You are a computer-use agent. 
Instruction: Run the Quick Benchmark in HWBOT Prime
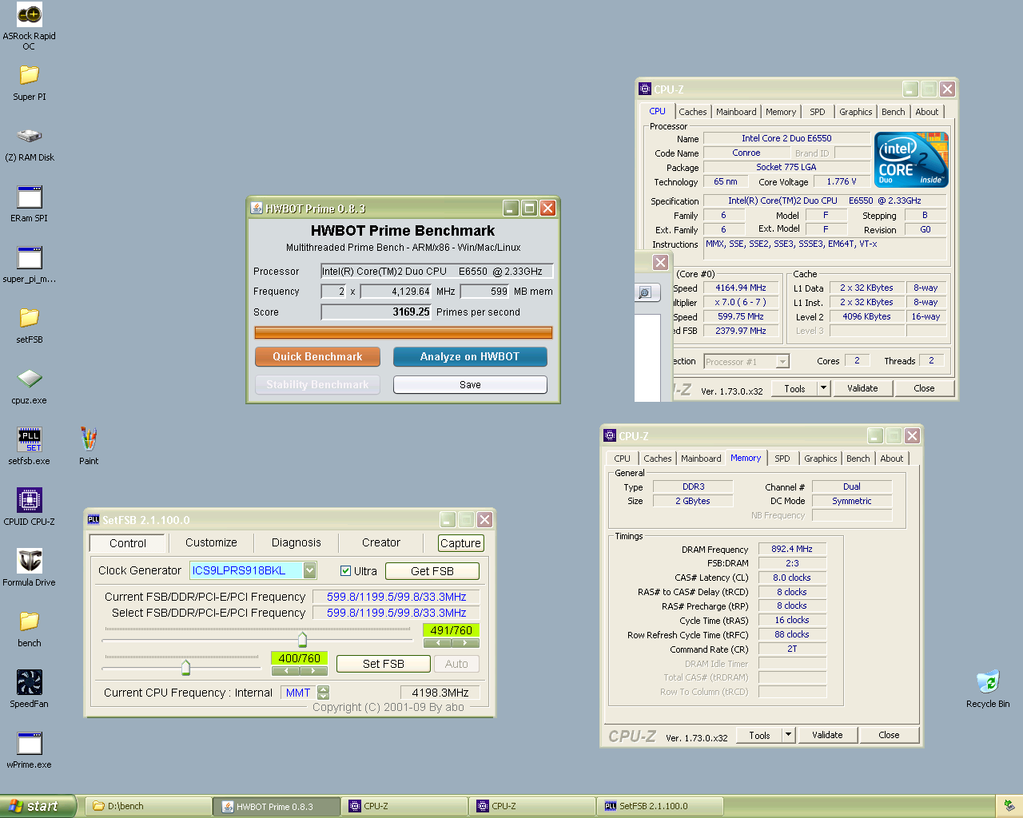pyautogui.click(x=317, y=357)
